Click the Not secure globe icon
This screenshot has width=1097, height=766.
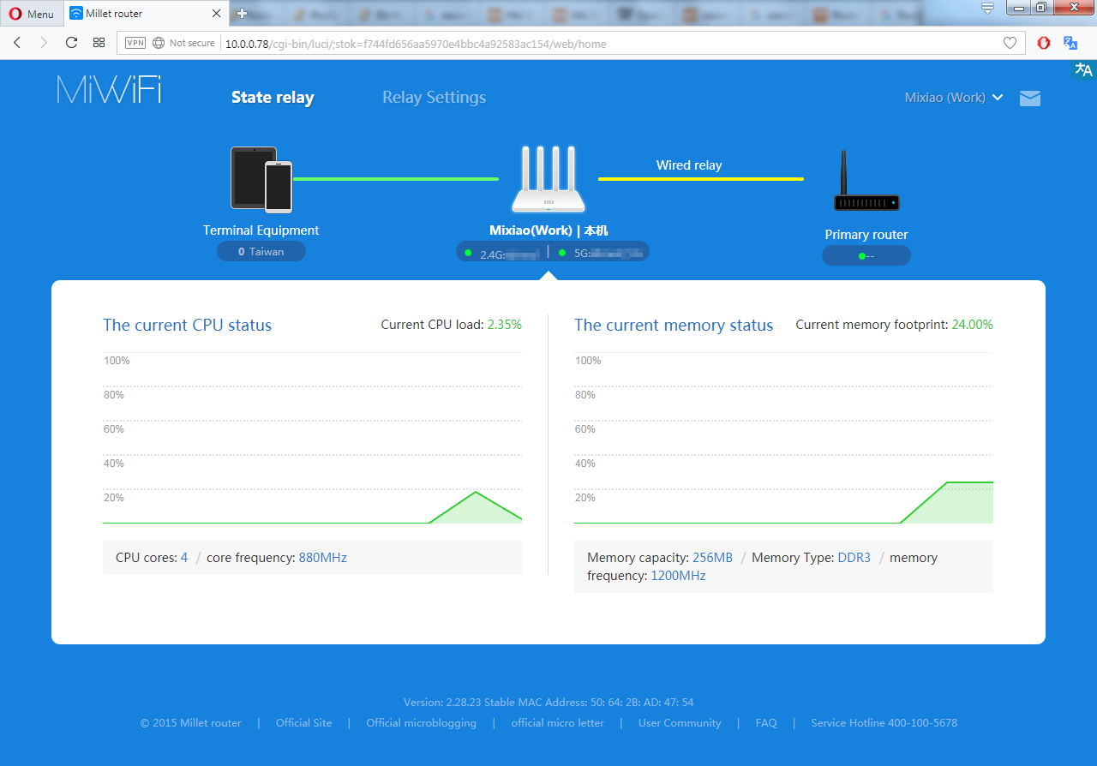(x=158, y=43)
